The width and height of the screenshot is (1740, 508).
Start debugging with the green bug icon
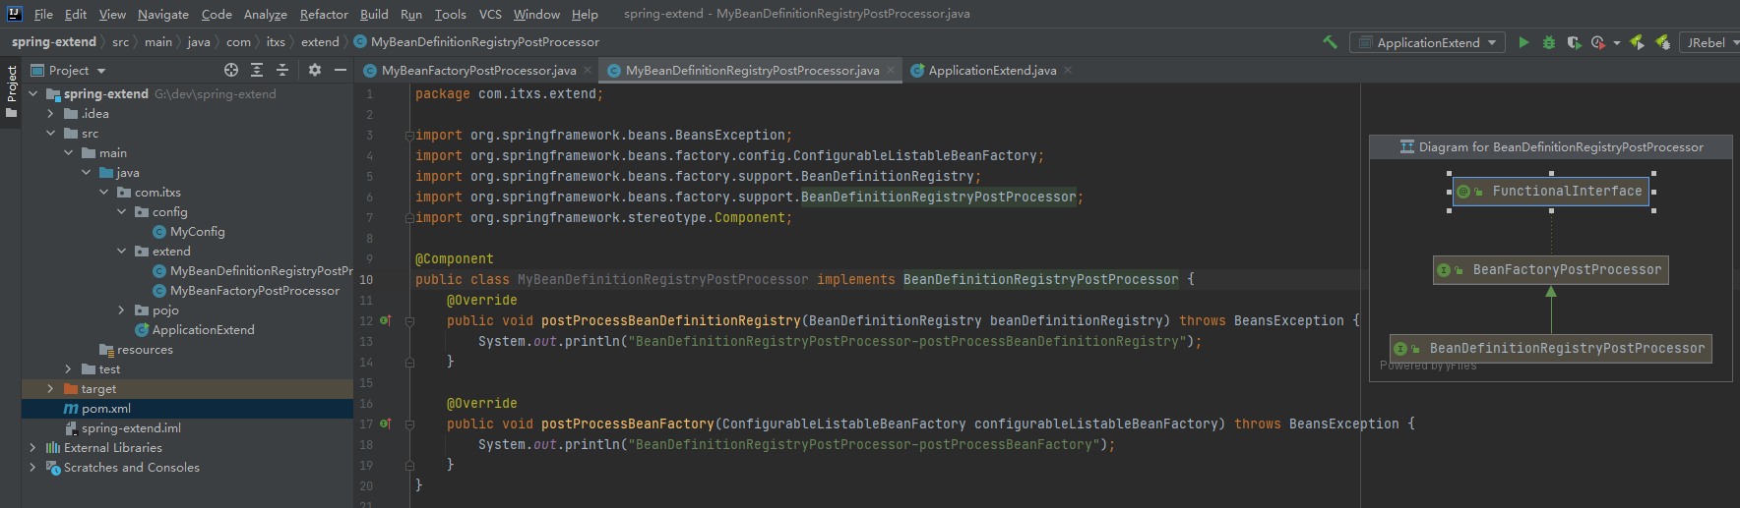click(1548, 42)
